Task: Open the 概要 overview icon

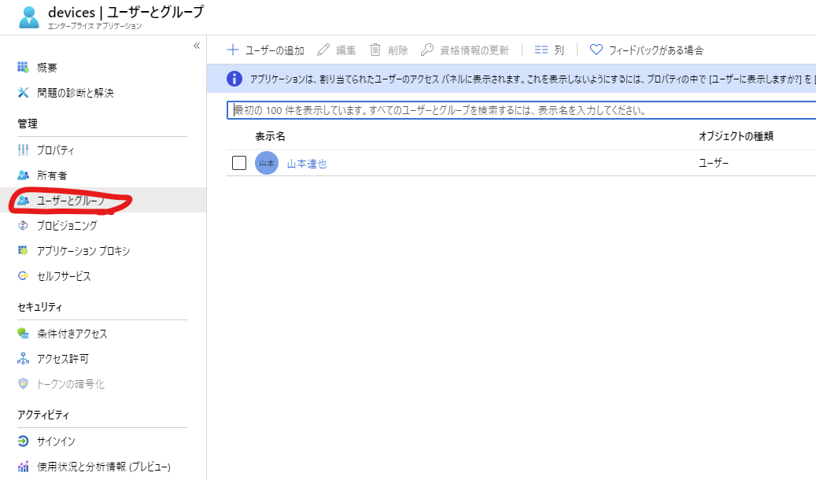Action: click(23, 67)
